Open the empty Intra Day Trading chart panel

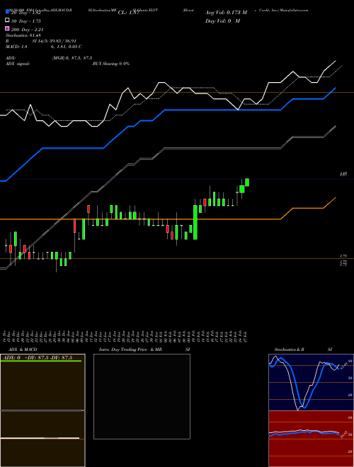point(142,396)
